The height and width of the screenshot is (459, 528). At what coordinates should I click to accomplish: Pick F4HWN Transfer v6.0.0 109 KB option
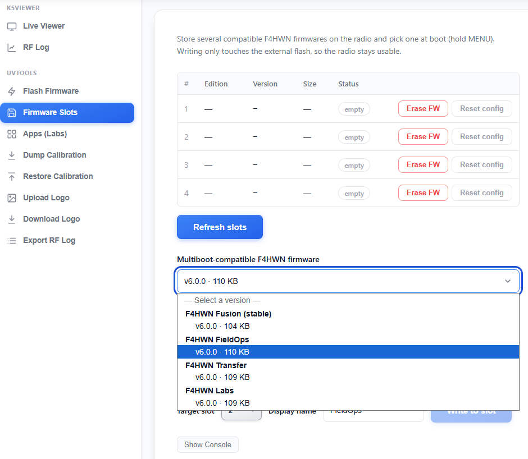[348, 377]
